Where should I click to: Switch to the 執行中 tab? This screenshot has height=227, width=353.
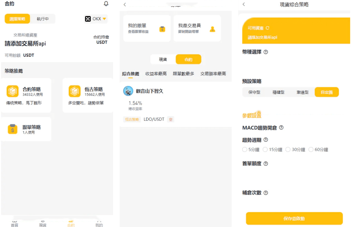[x=43, y=19]
